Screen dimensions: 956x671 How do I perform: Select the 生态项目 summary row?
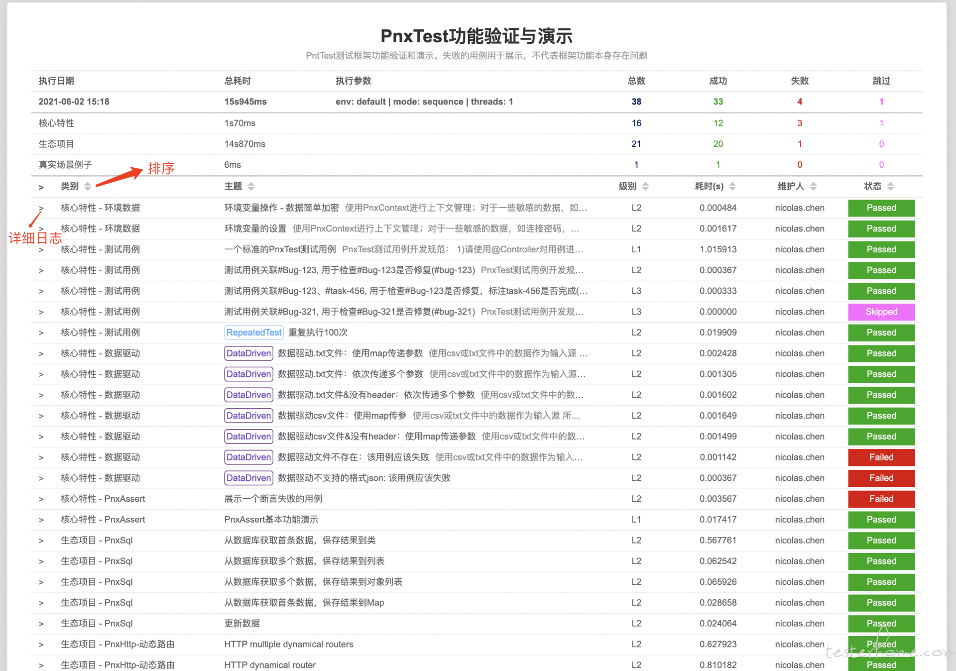click(477, 144)
